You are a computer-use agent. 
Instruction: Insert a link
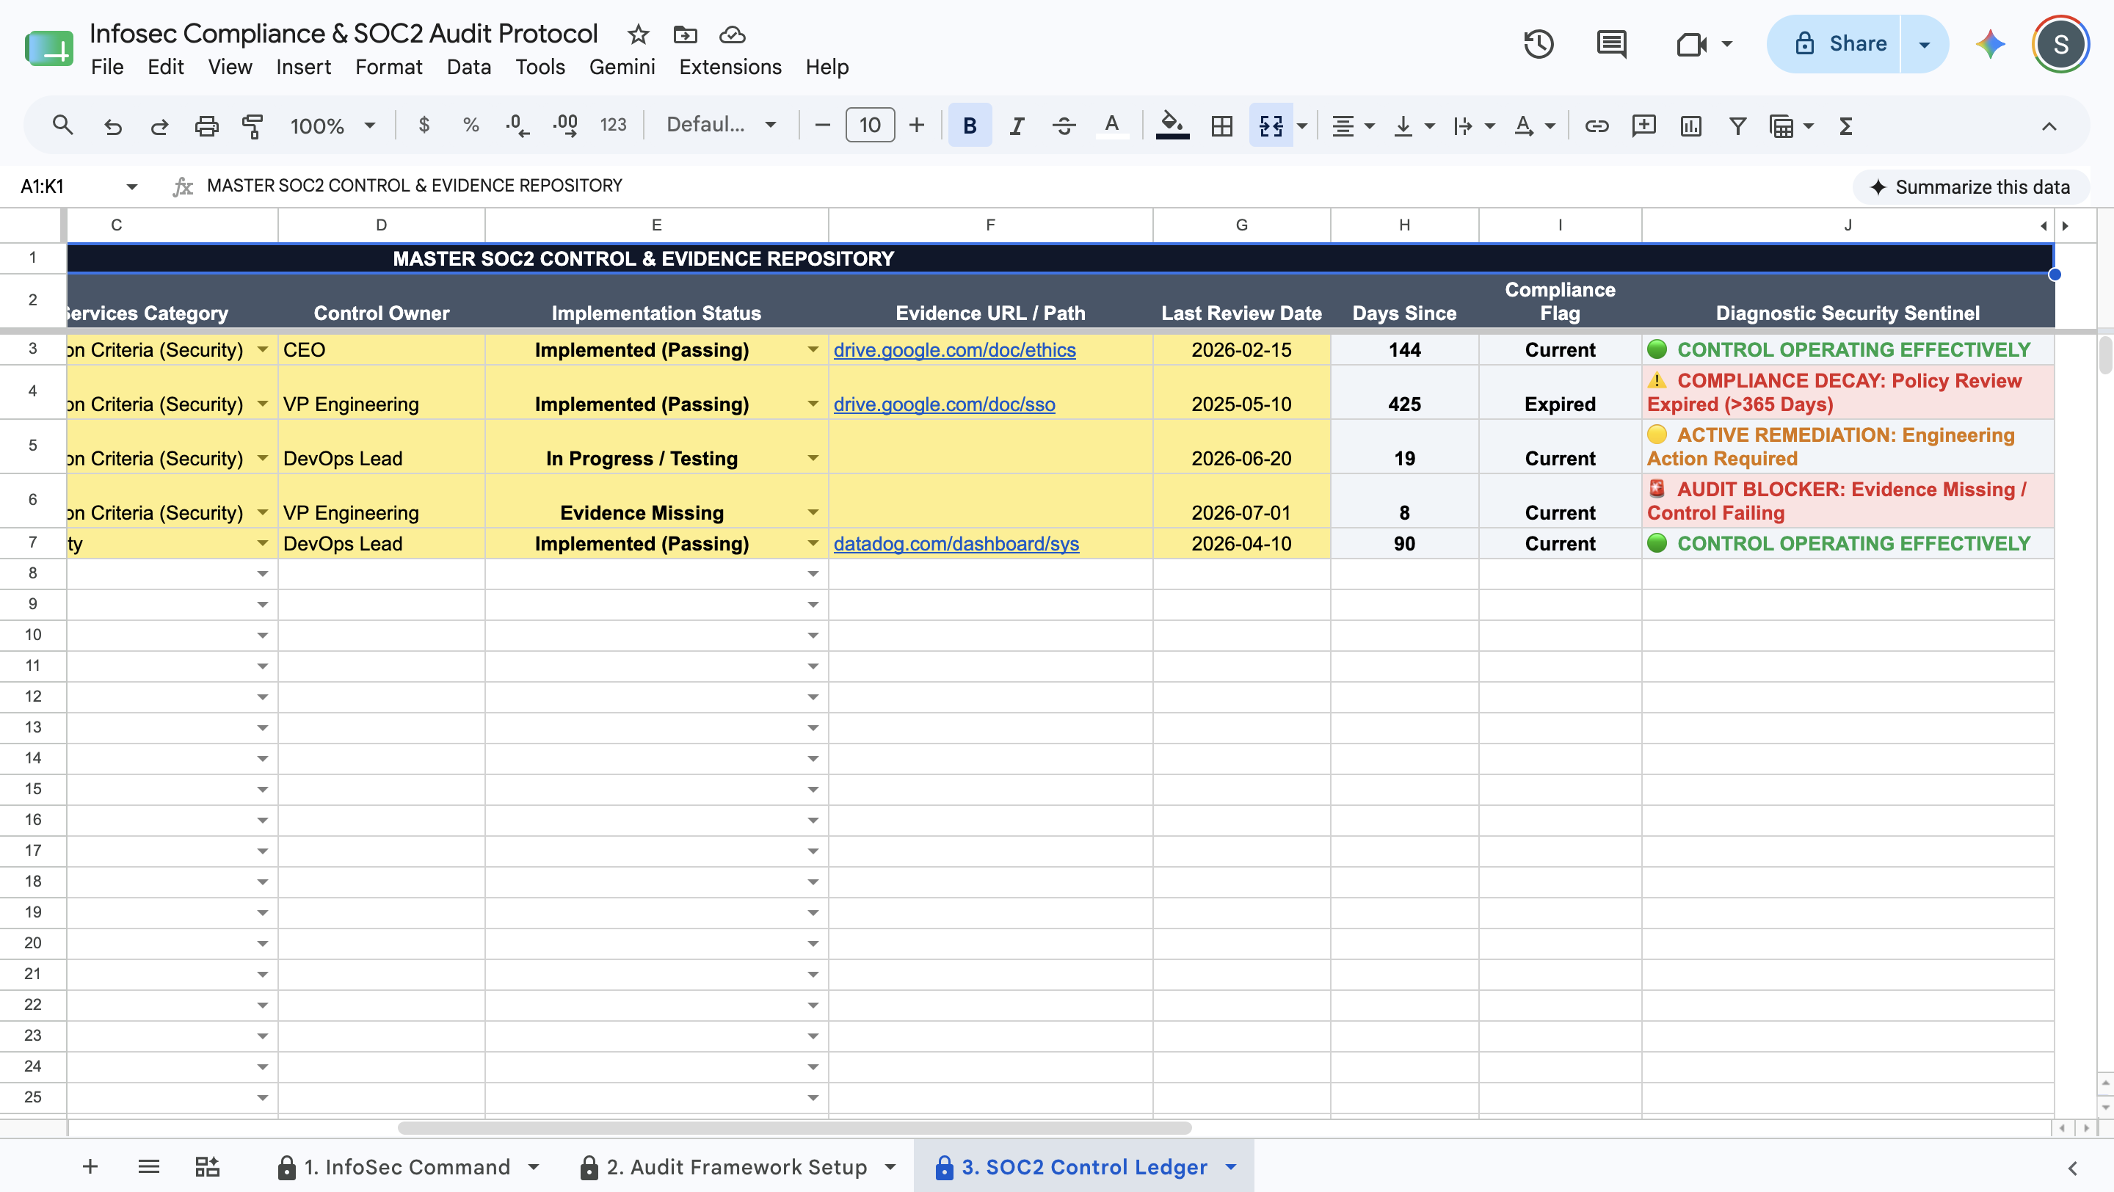[1597, 126]
